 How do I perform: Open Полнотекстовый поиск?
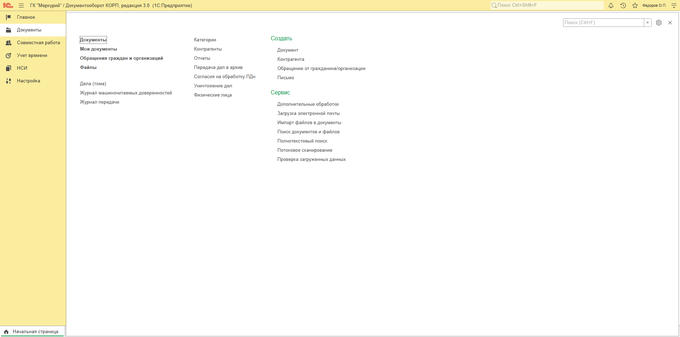302,141
